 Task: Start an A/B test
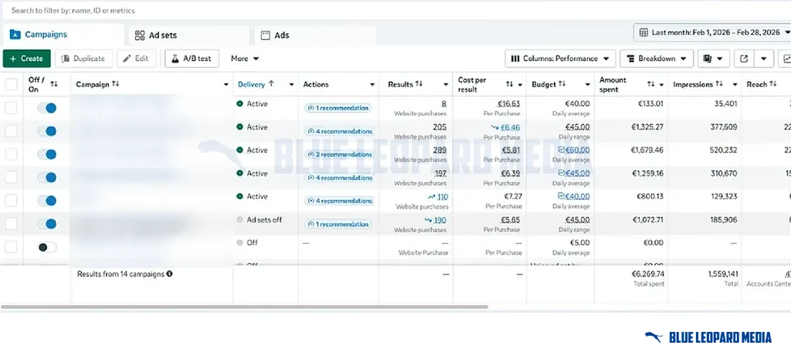pos(192,59)
